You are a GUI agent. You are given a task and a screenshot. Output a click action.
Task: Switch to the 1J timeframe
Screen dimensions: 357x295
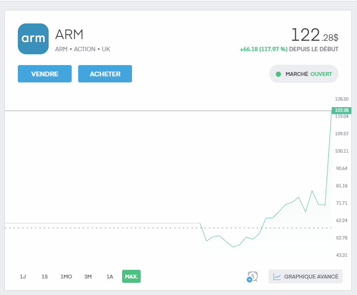tap(23, 276)
